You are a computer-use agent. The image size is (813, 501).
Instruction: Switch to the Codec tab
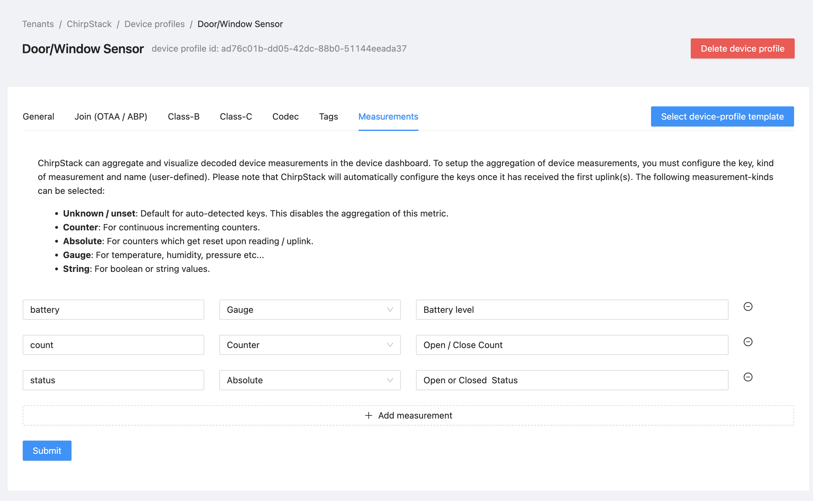pos(286,116)
